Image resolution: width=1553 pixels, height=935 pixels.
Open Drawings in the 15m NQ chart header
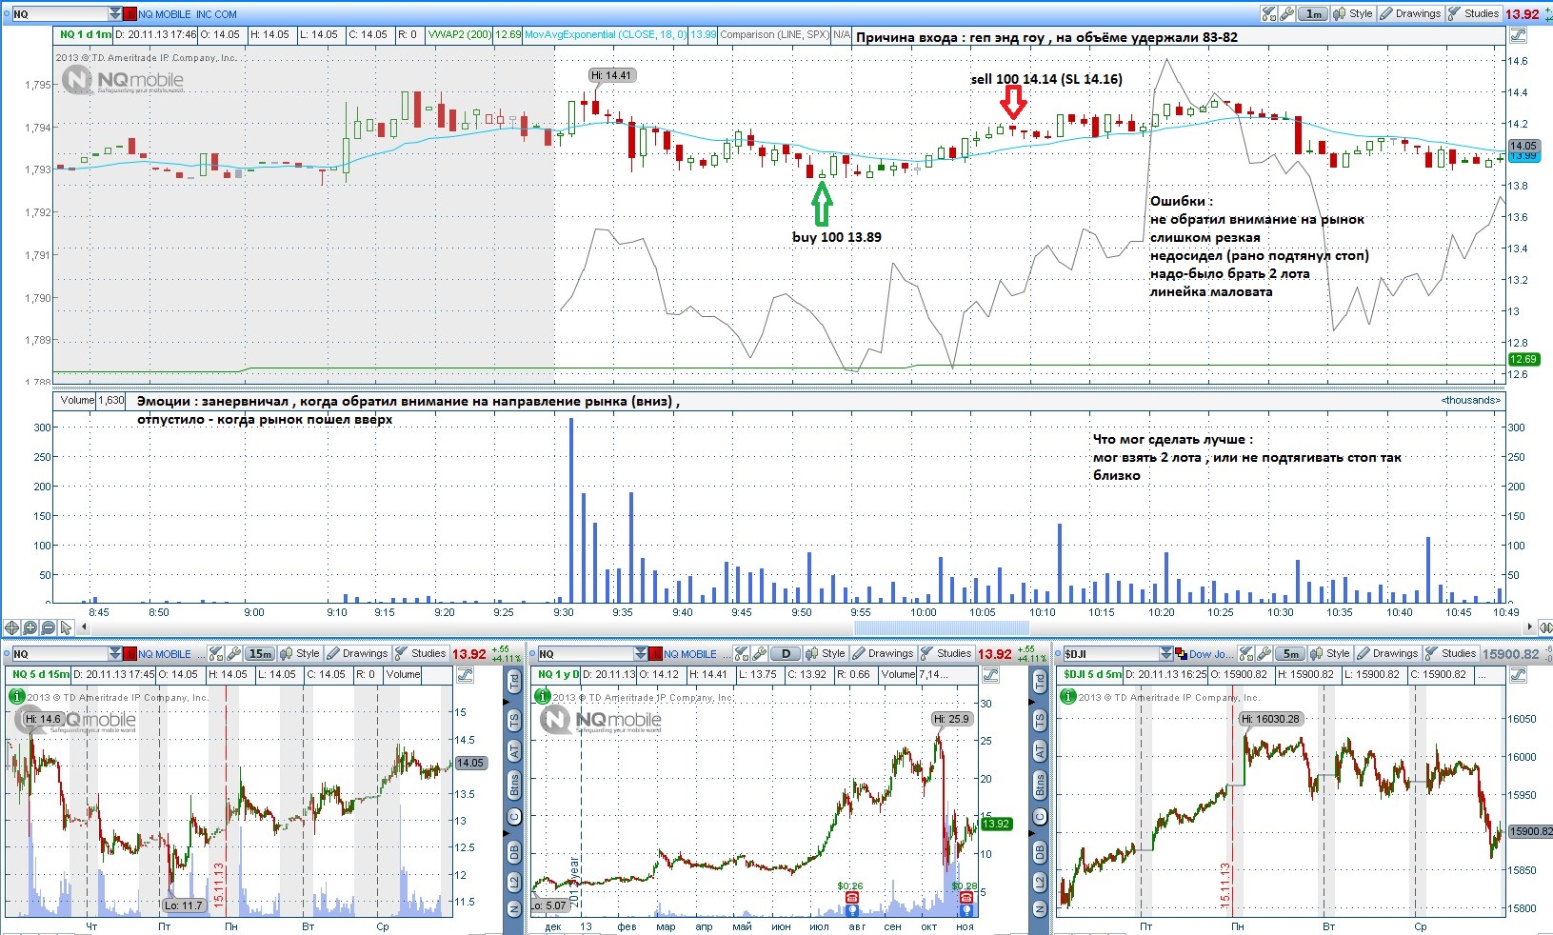click(357, 653)
